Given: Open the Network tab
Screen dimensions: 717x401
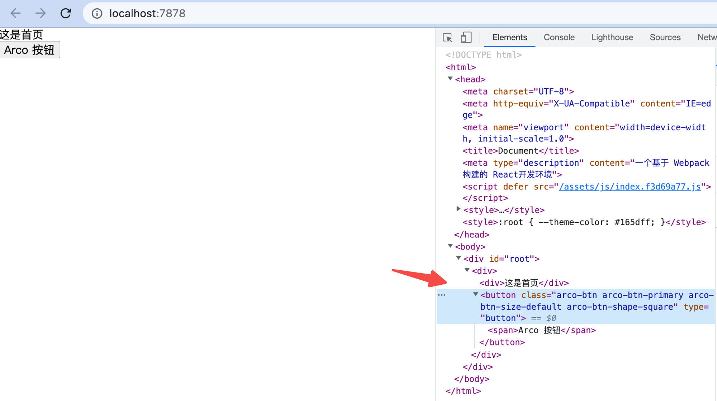Looking at the screenshot, I should click(707, 37).
